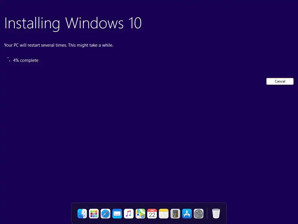Screen dimensions: 298x224
Task: Open Maps from the dock
Action: tap(140, 213)
